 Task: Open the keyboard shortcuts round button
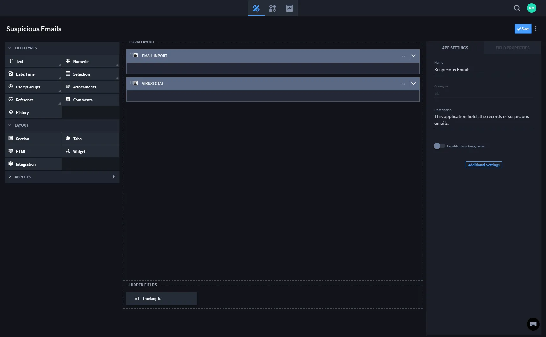(533, 324)
